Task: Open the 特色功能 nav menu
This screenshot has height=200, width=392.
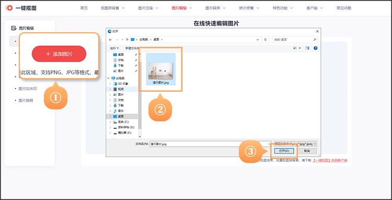Action: [283, 8]
